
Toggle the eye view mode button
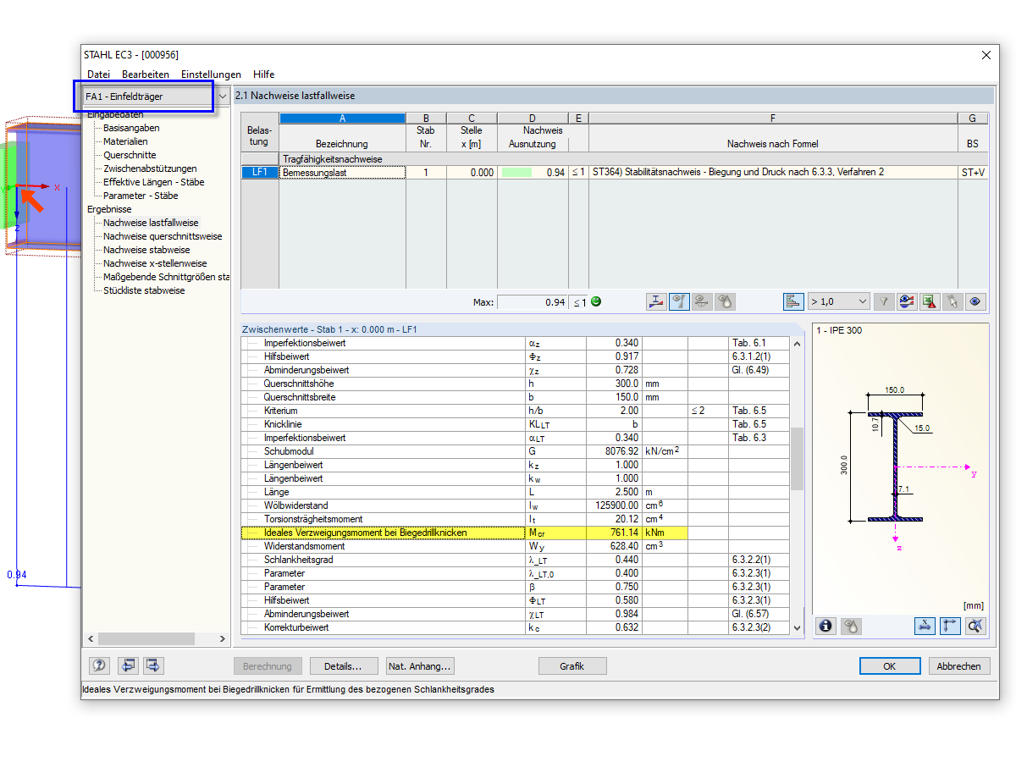[x=975, y=301]
